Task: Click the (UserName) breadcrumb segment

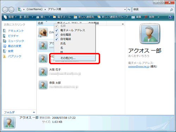Action: (35, 9)
